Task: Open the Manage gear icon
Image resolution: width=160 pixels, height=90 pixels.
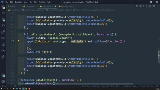Action: 3,81
